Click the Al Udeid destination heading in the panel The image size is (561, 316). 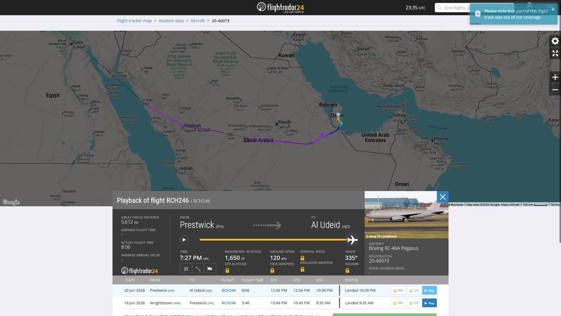326,225
